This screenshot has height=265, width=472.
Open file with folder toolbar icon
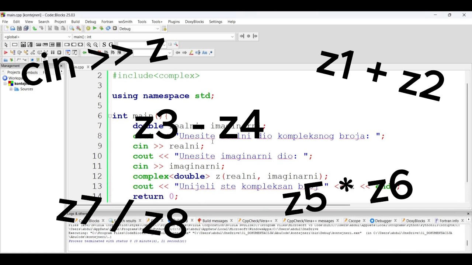[x=13, y=28]
